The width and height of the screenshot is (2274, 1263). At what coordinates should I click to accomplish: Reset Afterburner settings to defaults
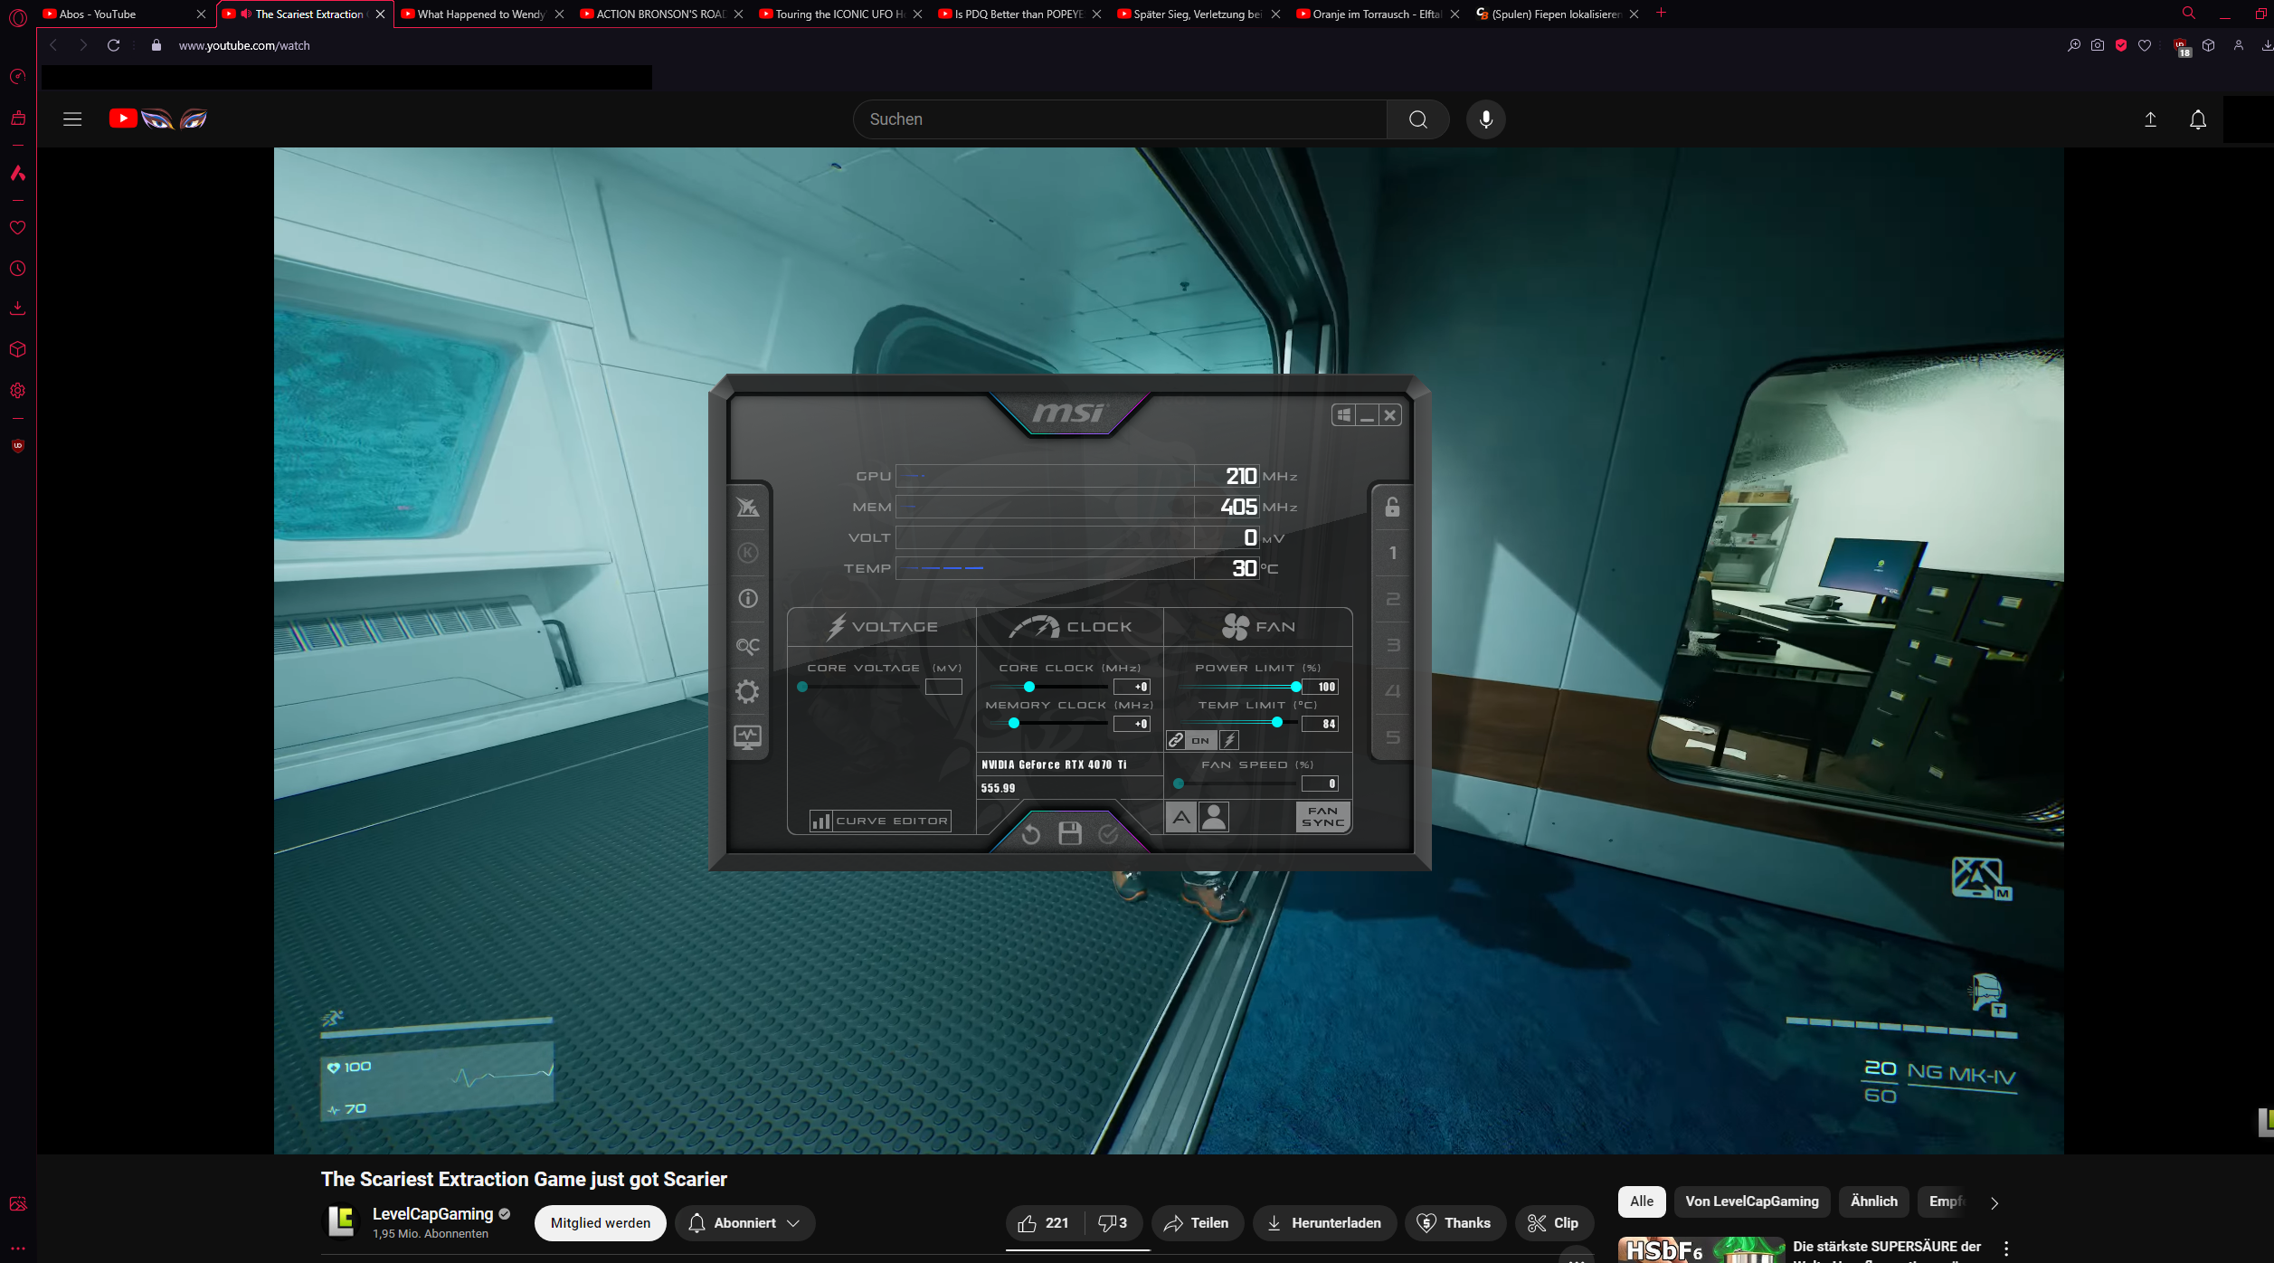tap(1030, 834)
